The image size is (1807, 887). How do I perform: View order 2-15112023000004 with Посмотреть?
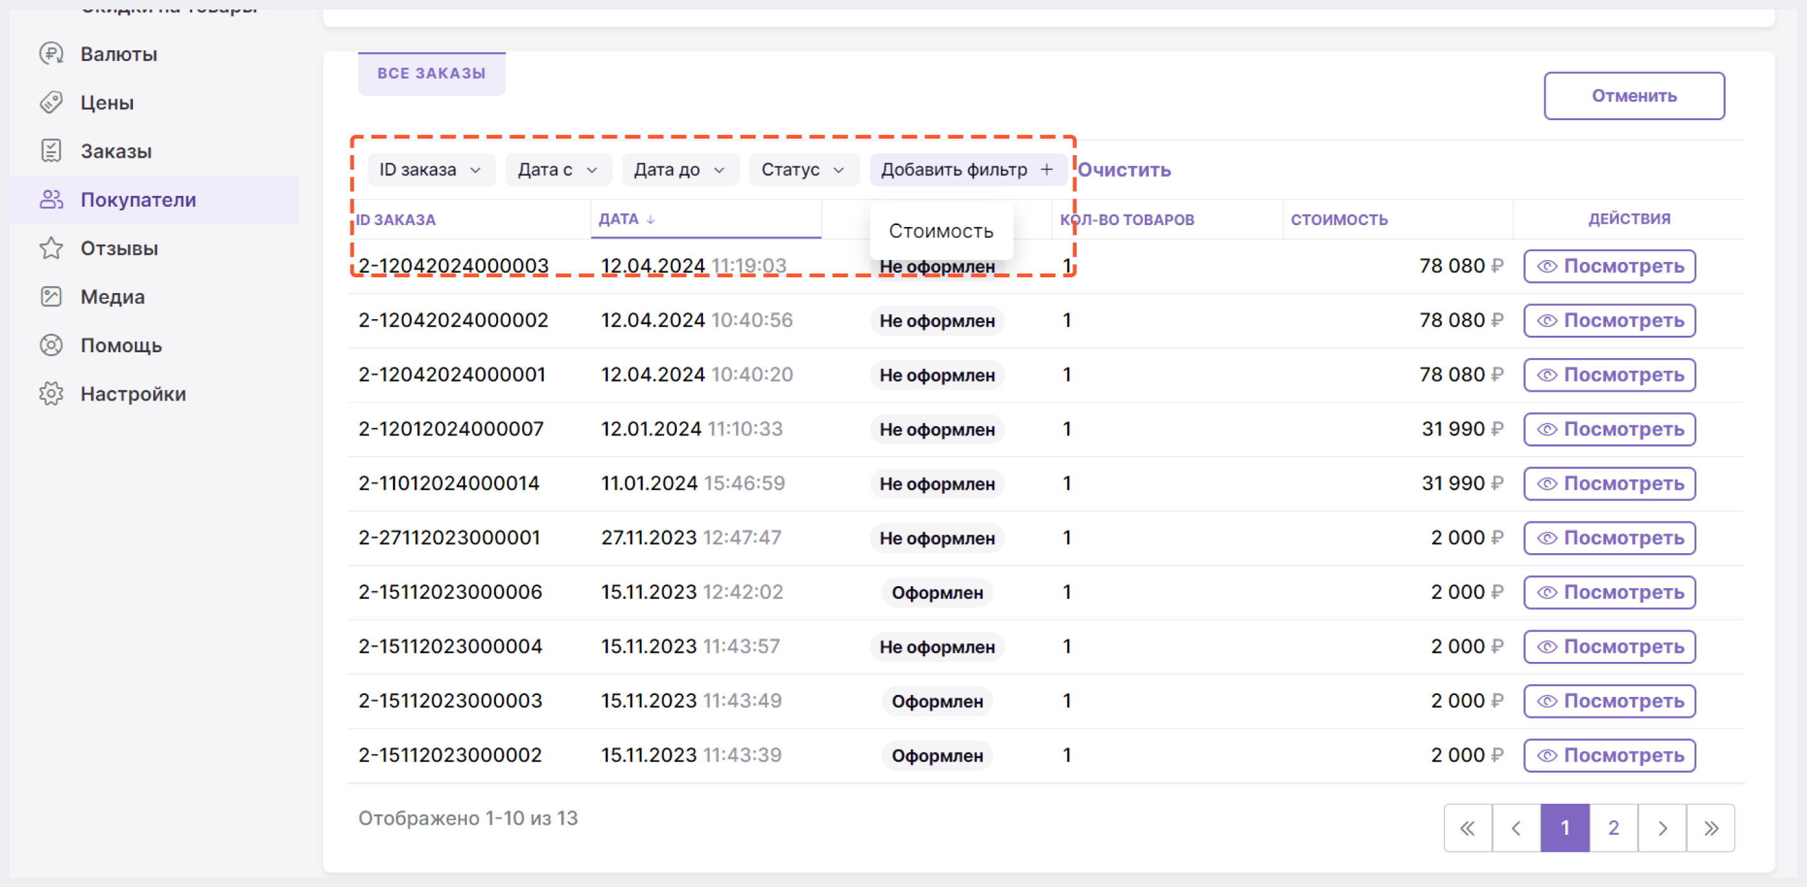(1609, 647)
